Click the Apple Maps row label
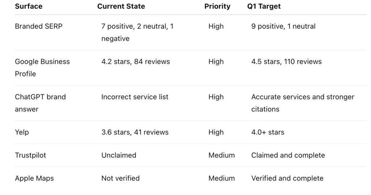This screenshot has height=195, width=371. (34, 178)
